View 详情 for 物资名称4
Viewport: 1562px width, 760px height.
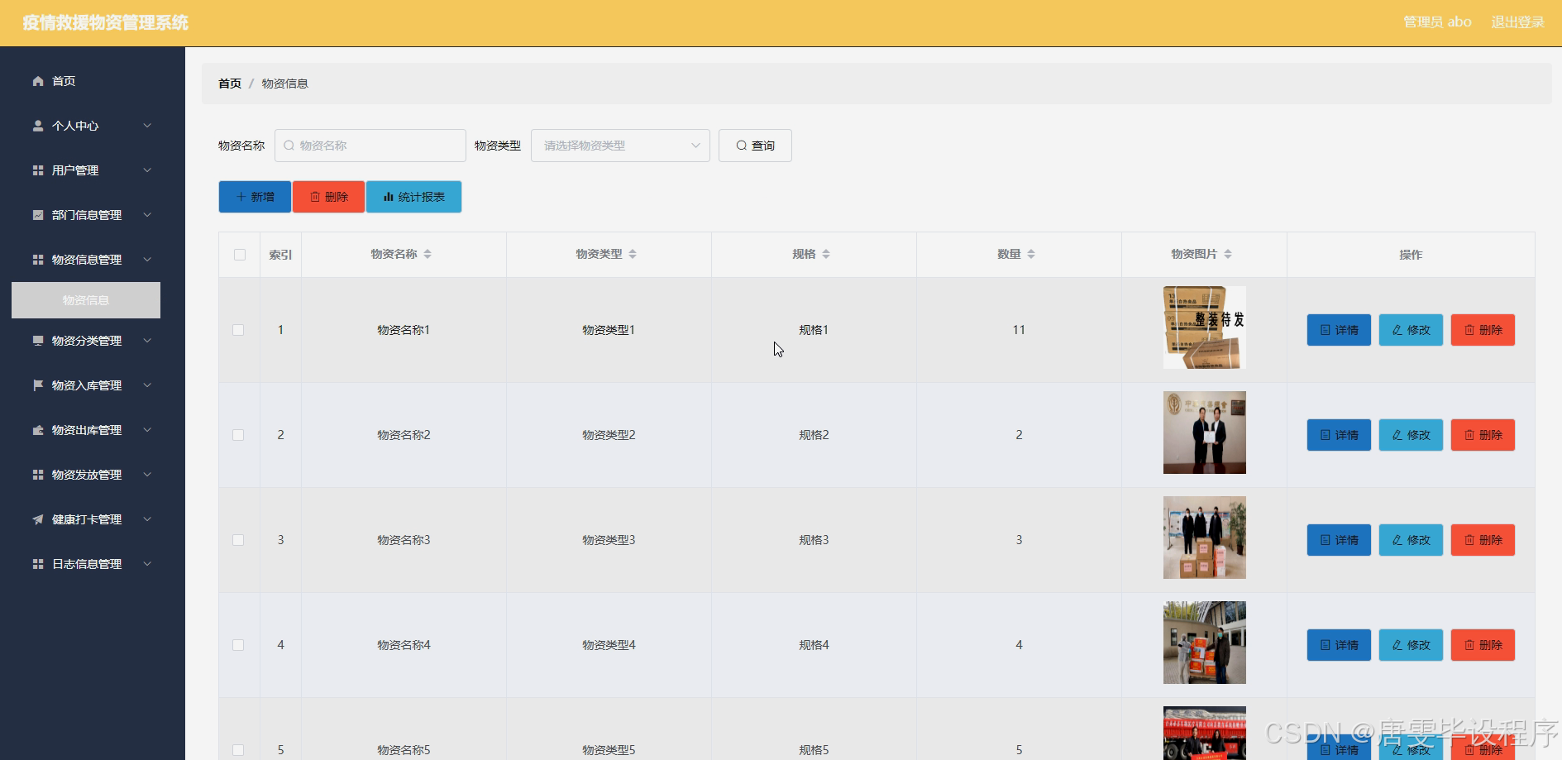pyautogui.click(x=1339, y=645)
